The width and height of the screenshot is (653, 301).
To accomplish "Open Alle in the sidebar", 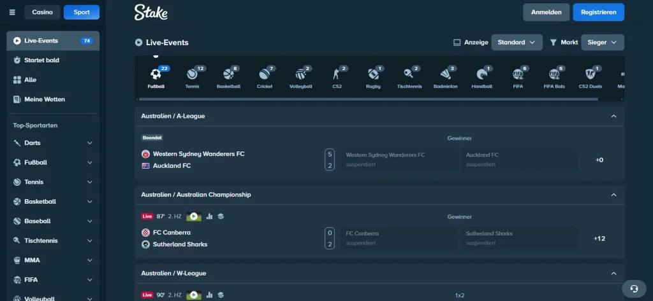I will [53, 80].
